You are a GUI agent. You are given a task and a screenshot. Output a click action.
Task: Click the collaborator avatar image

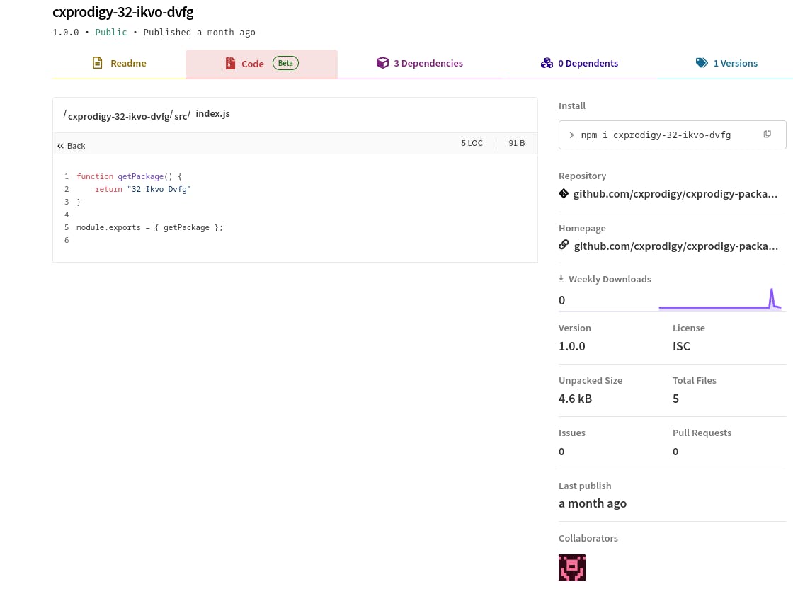pos(572,567)
